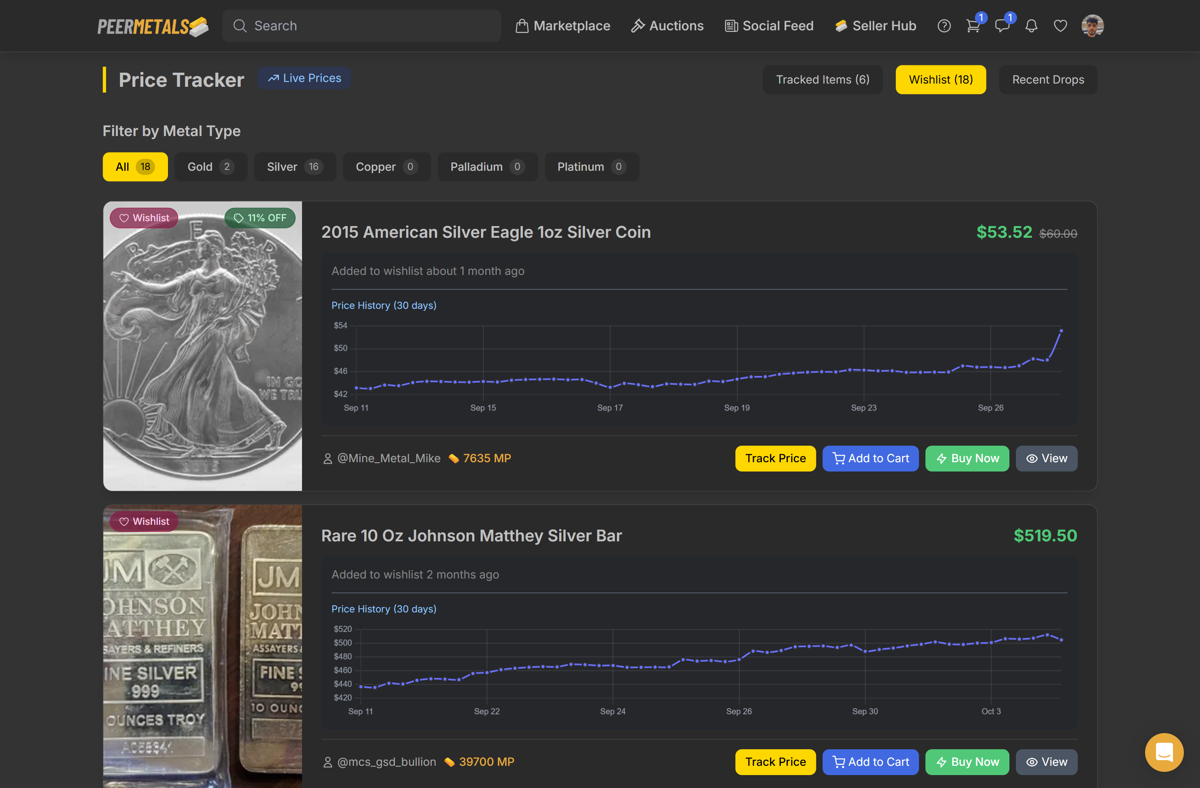Open the shopping cart icon

973,26
